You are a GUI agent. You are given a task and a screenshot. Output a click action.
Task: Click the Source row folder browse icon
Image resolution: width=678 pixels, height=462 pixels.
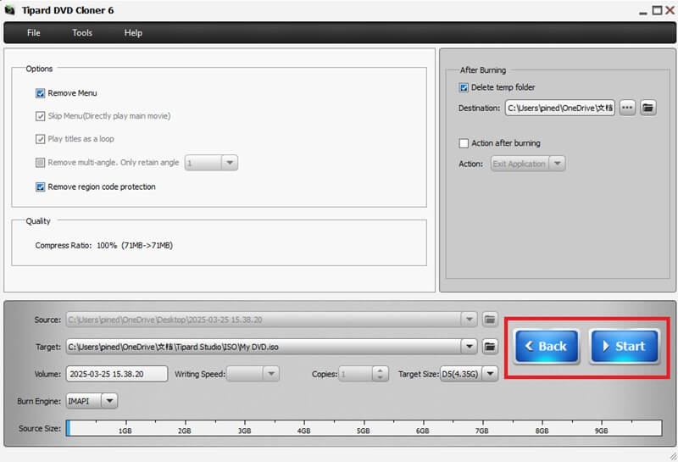(490, 320)
